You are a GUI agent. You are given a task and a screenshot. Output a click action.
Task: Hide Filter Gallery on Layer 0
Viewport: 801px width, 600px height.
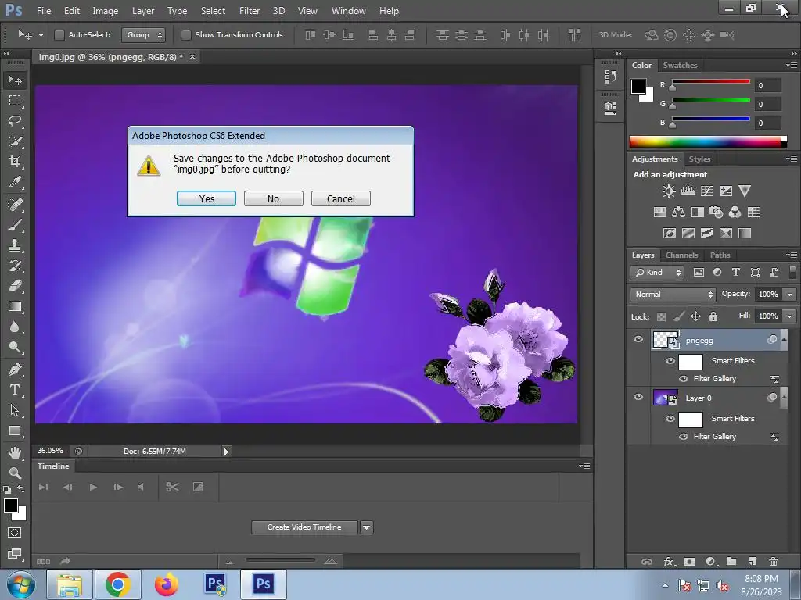(x=684, y=436)
